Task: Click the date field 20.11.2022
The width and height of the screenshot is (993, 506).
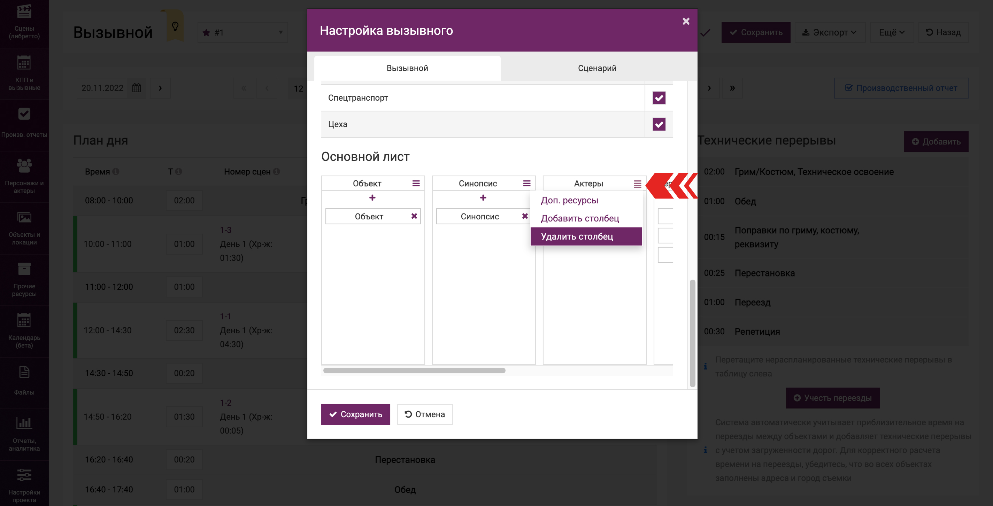Action: (102, 88)
